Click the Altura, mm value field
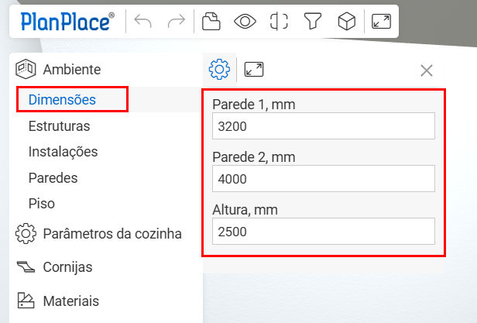The height and width of the screenshot is (323, 477). 323,232
